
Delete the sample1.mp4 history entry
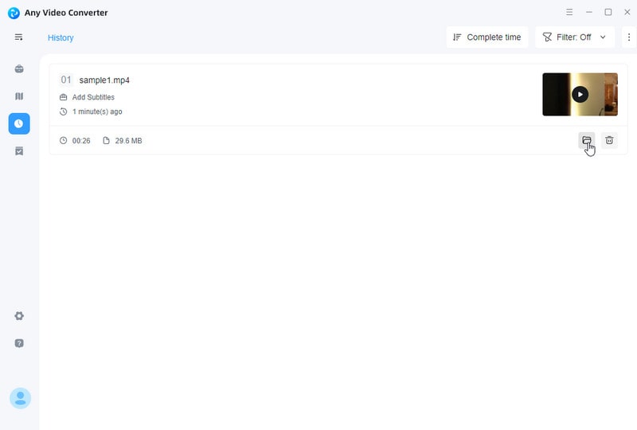tap(609, 140)
